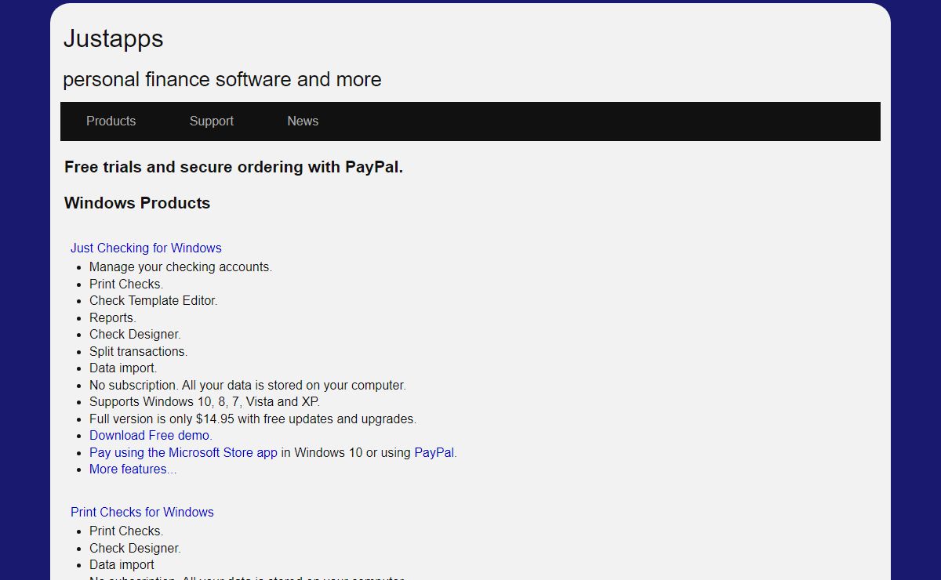Click the Supports Windows 10, 8, 7 line
This screenshot has height=580, width=941.
[204, 401]
